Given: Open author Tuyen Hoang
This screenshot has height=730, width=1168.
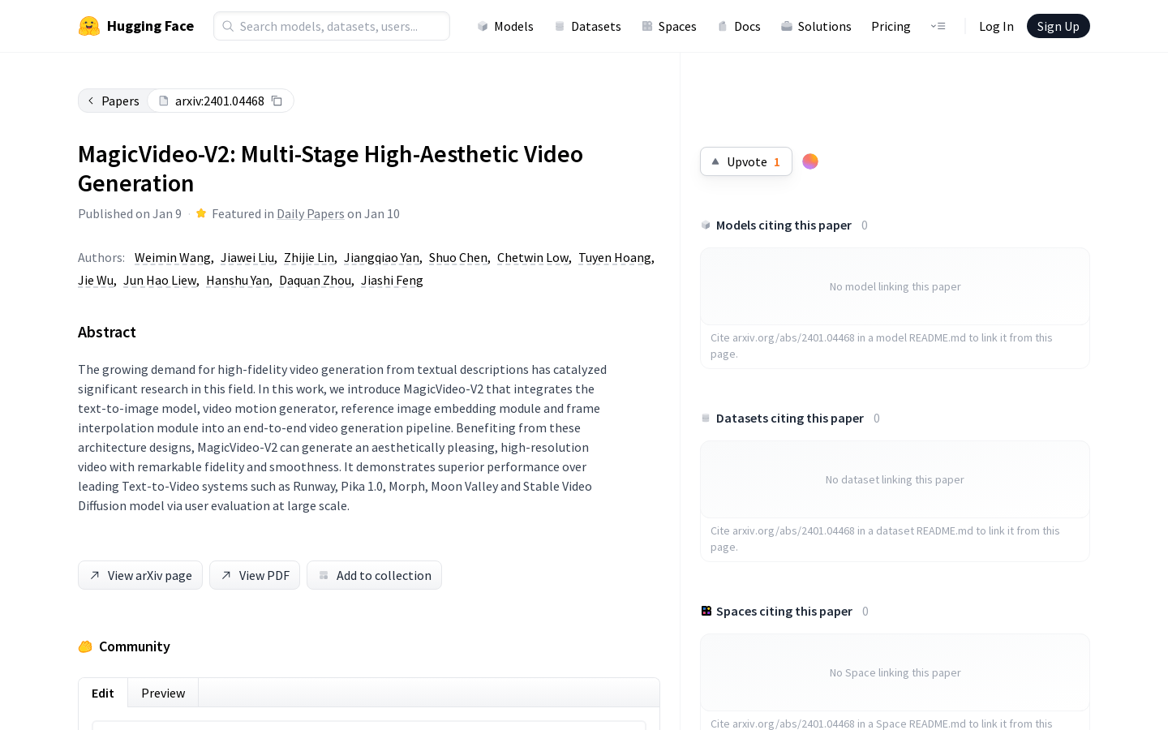Looking at the screenshot, I should (x=615, y=257).
